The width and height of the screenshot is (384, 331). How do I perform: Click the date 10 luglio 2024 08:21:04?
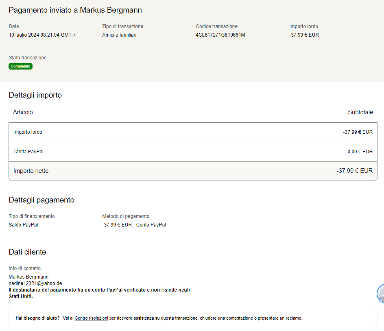click(42, 35)
